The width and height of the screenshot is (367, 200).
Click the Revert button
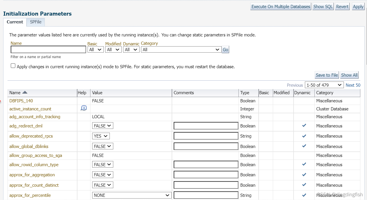tap(342, 6)
